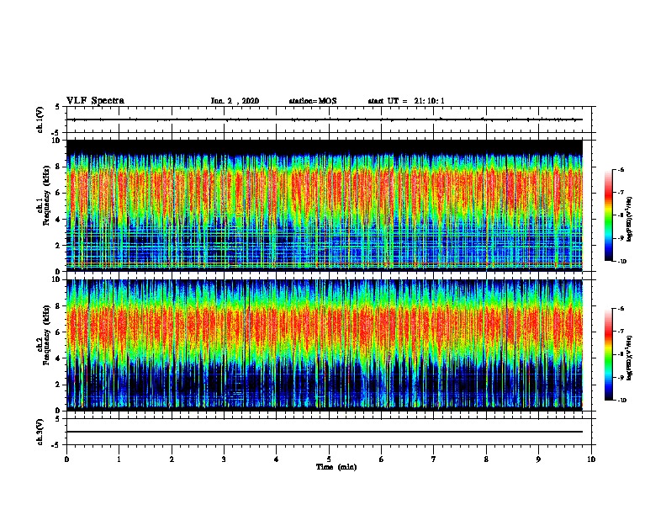666x515 pixels.
Task: Click time axis tick label "8"
Action: (x=486, y=459)
